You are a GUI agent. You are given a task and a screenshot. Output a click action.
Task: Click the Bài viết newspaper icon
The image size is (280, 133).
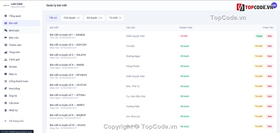6,23
